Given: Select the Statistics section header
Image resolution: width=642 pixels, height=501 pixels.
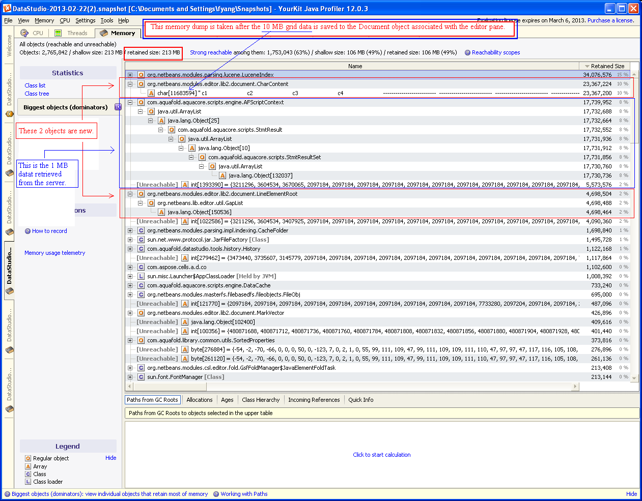Looking at the screenshot, I should pyautogui.click(x=68, y=73).
